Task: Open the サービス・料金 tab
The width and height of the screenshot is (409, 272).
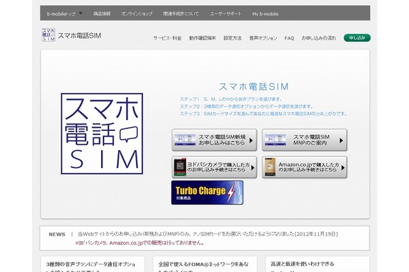Action: (x=167, y=38)
